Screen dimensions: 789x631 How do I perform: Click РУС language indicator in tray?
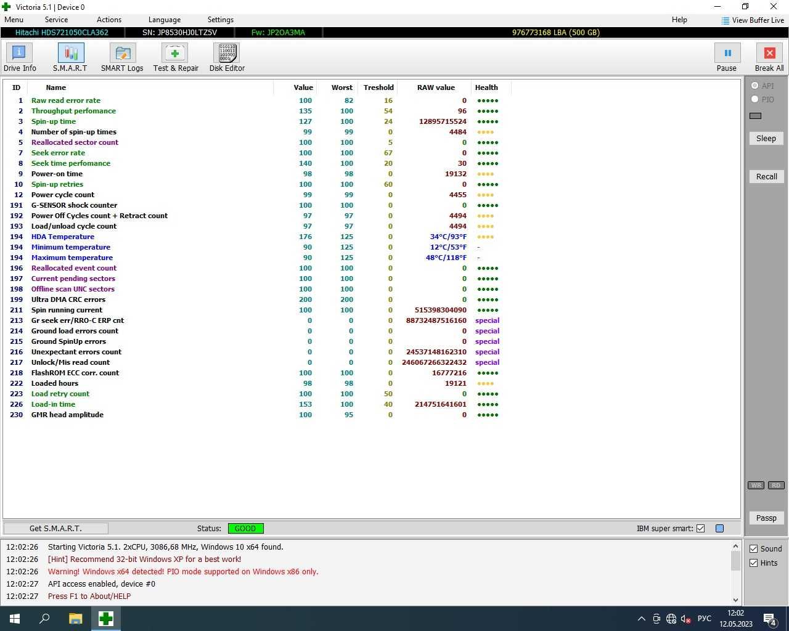pos(704,619)
